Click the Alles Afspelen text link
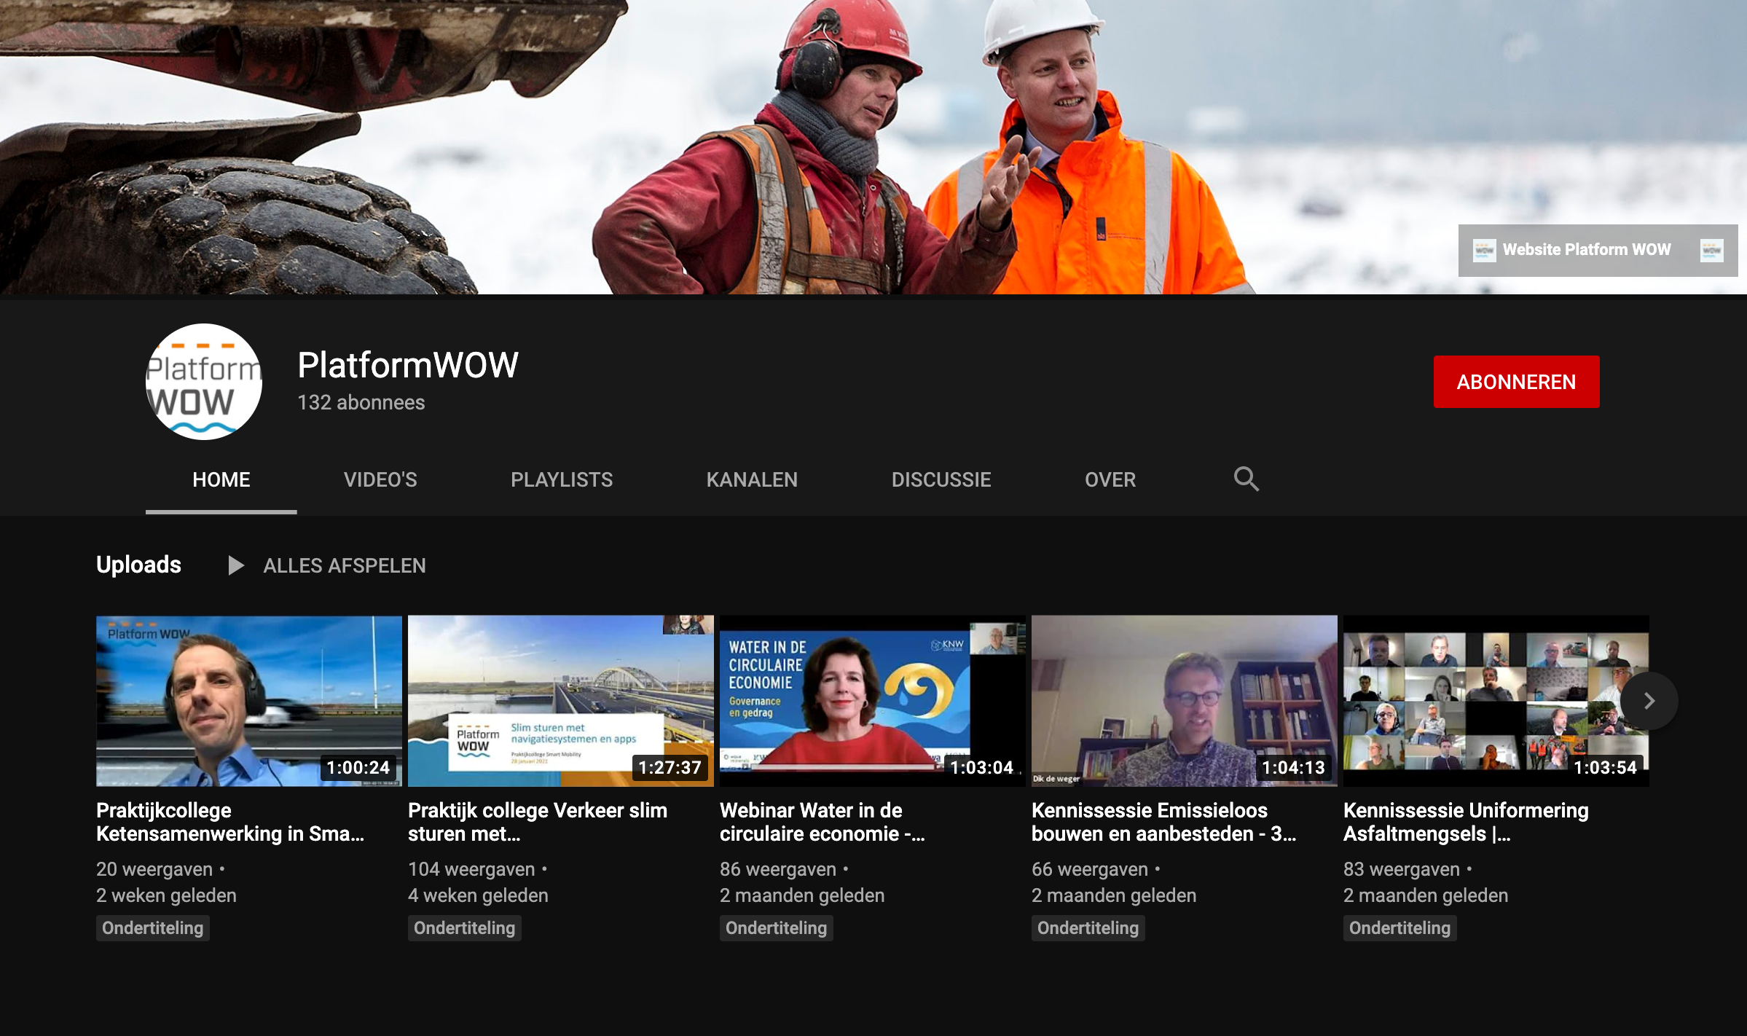This screenshot has height=1036, width=1747. 344,565
